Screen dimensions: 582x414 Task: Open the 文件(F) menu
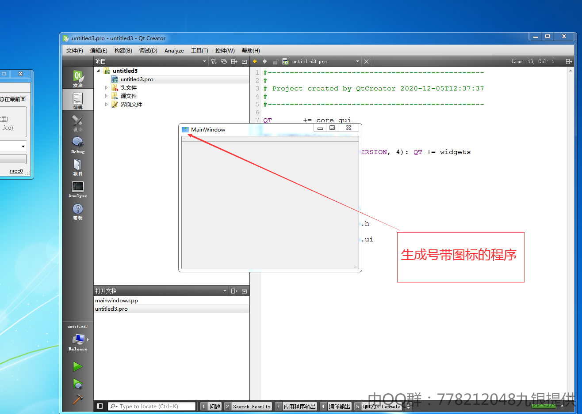point(75,51)
